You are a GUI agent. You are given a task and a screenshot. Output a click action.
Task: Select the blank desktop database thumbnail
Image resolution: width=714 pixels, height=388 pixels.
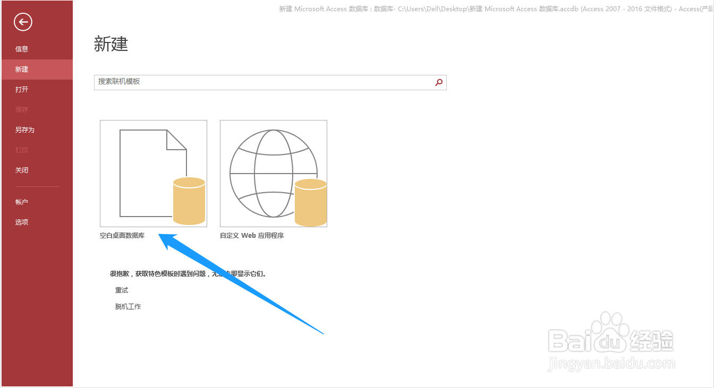[154, 174]
